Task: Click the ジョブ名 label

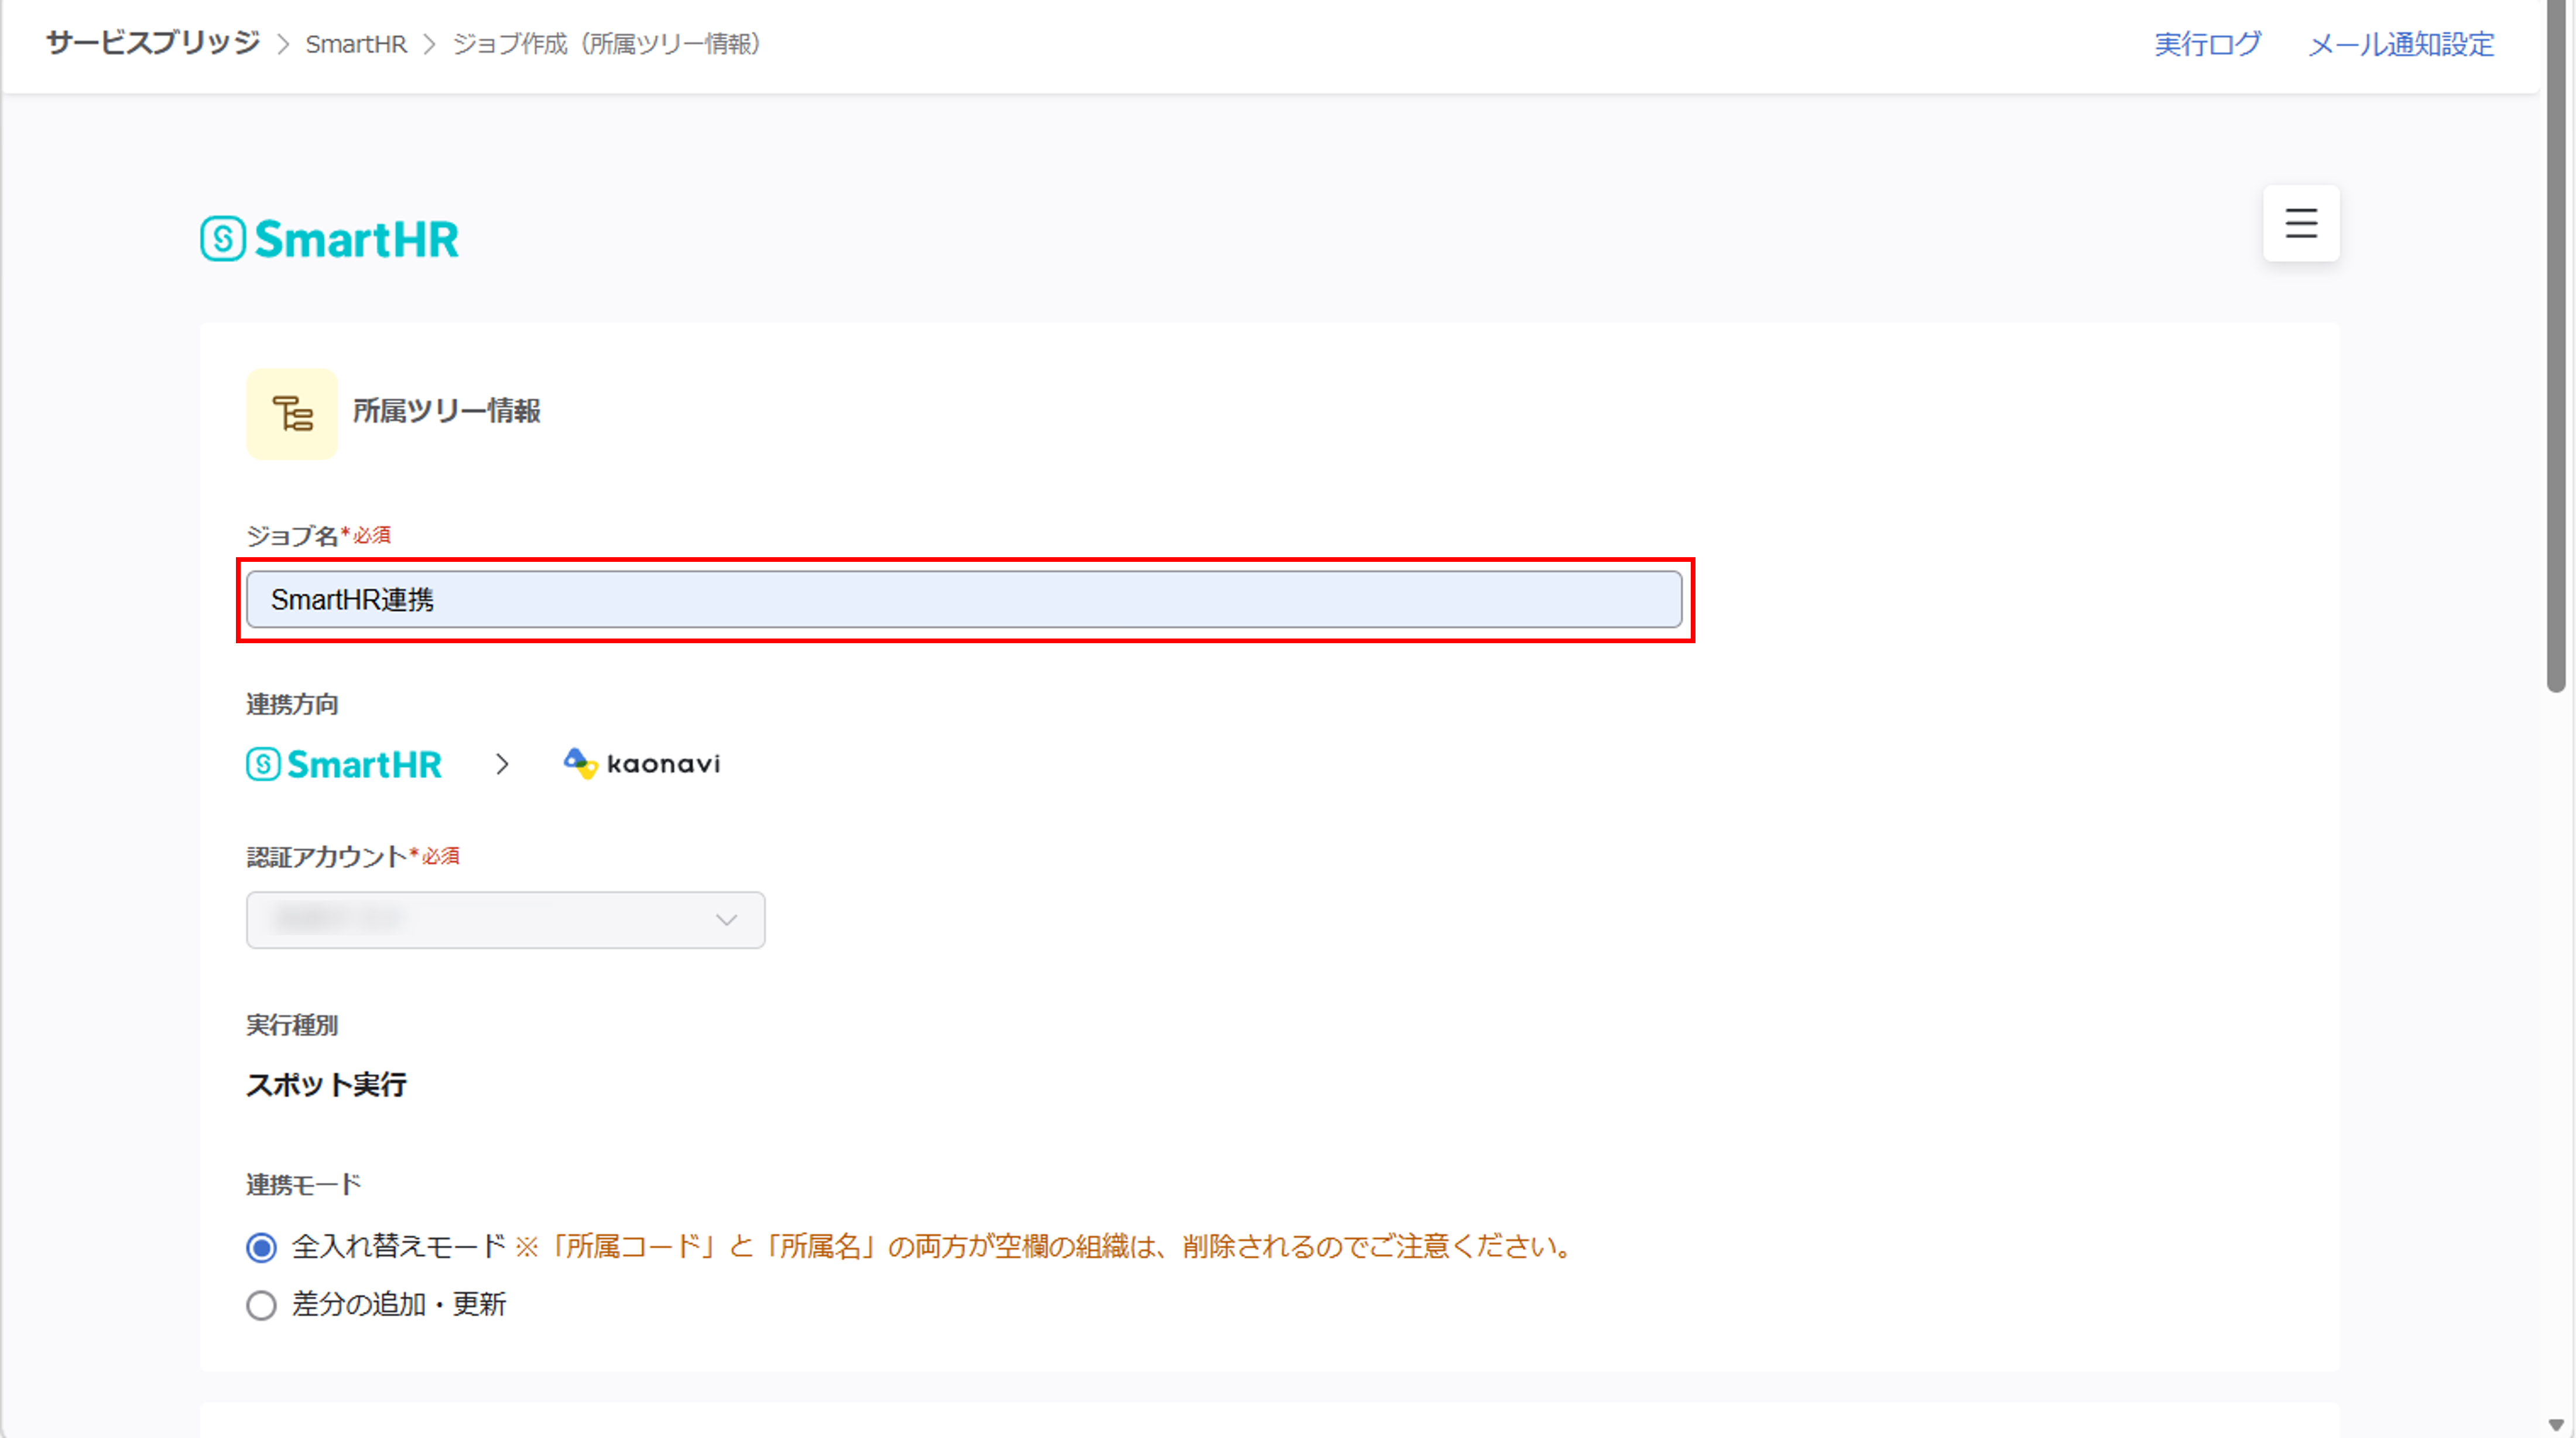Action: pos(292,535)
